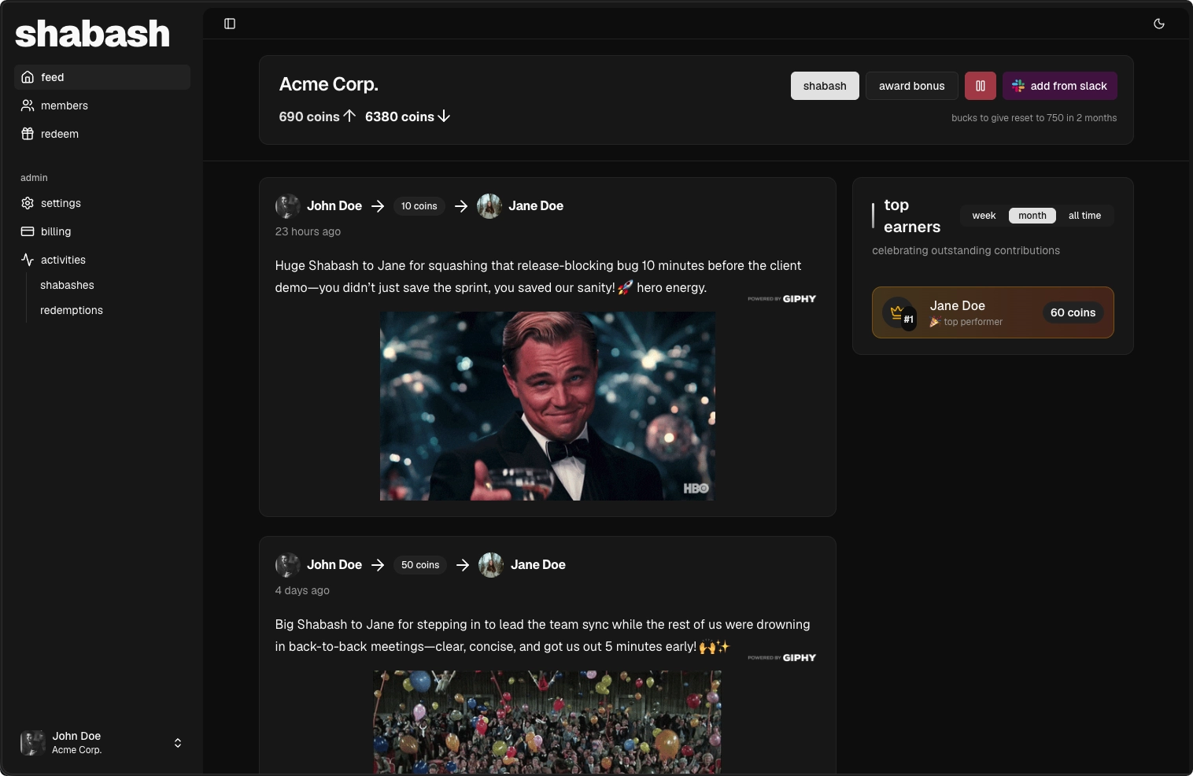Select the month tab in top earners
The height and width of the screenshot is (776, 1193).
point(1032,216)
